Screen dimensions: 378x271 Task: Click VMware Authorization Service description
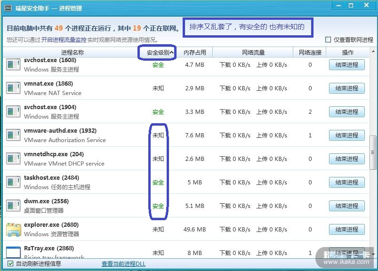tap(65, 140)
